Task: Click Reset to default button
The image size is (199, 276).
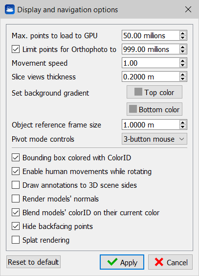Action: [34, 262]
